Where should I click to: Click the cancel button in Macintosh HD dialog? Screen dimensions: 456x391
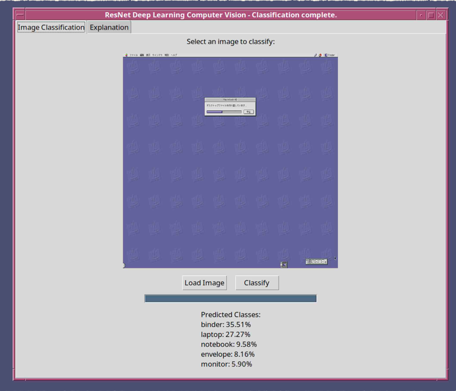click(248, 112)
